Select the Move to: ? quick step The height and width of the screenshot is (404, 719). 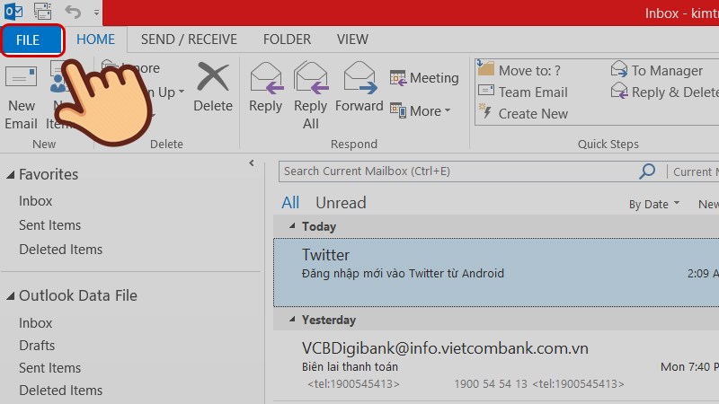coord(519,70)
